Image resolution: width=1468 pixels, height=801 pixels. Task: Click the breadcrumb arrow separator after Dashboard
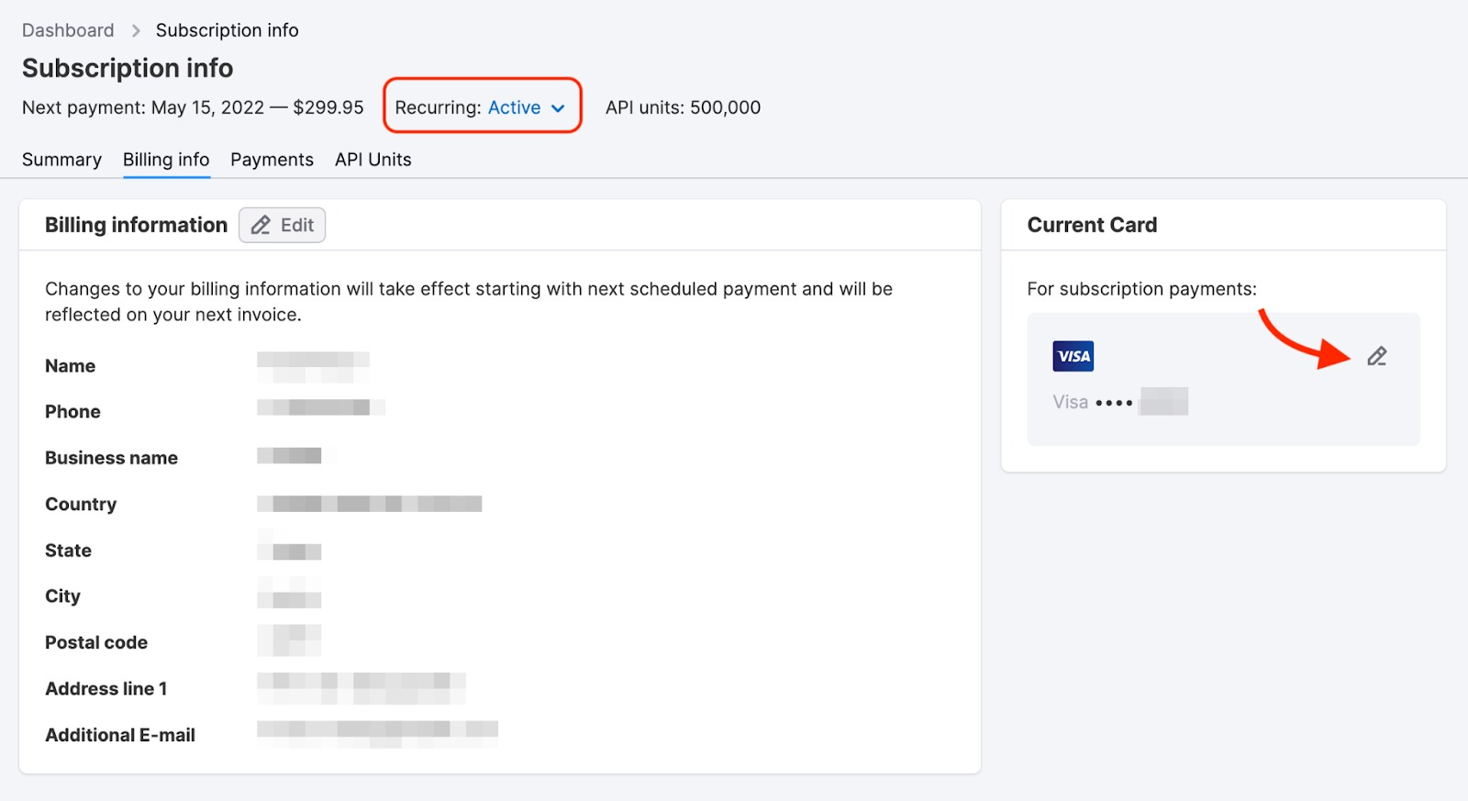(136, 31)
